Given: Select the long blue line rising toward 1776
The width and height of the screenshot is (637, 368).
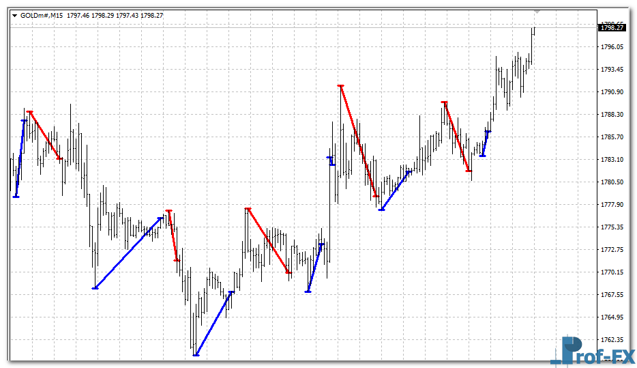Looking at the screenshot, I should point(128,253).
